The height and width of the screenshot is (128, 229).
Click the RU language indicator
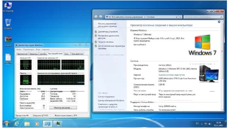(x=197, y=123)
